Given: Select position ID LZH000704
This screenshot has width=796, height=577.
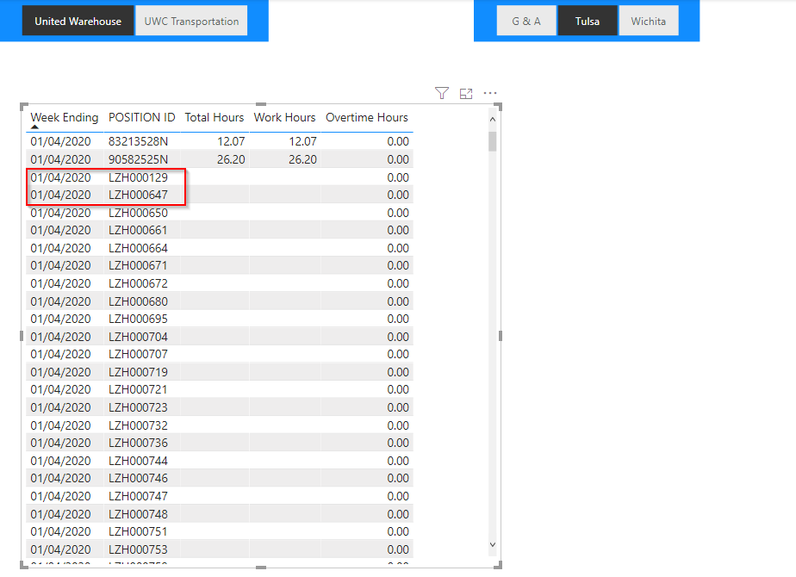Looking at the screenshot, I should (138, 337).
